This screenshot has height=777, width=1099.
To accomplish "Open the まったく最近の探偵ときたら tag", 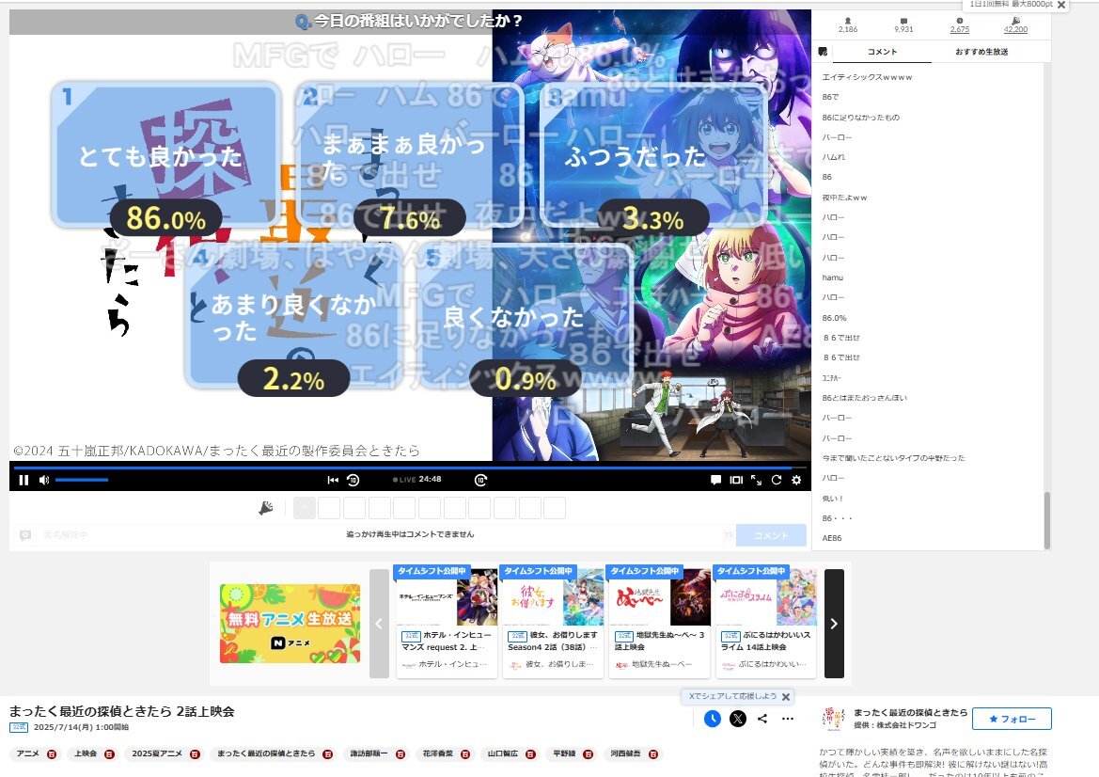I will [x=266, y=753].
